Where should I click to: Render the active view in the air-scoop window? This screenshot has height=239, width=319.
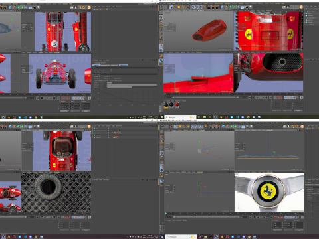(209, 7)
